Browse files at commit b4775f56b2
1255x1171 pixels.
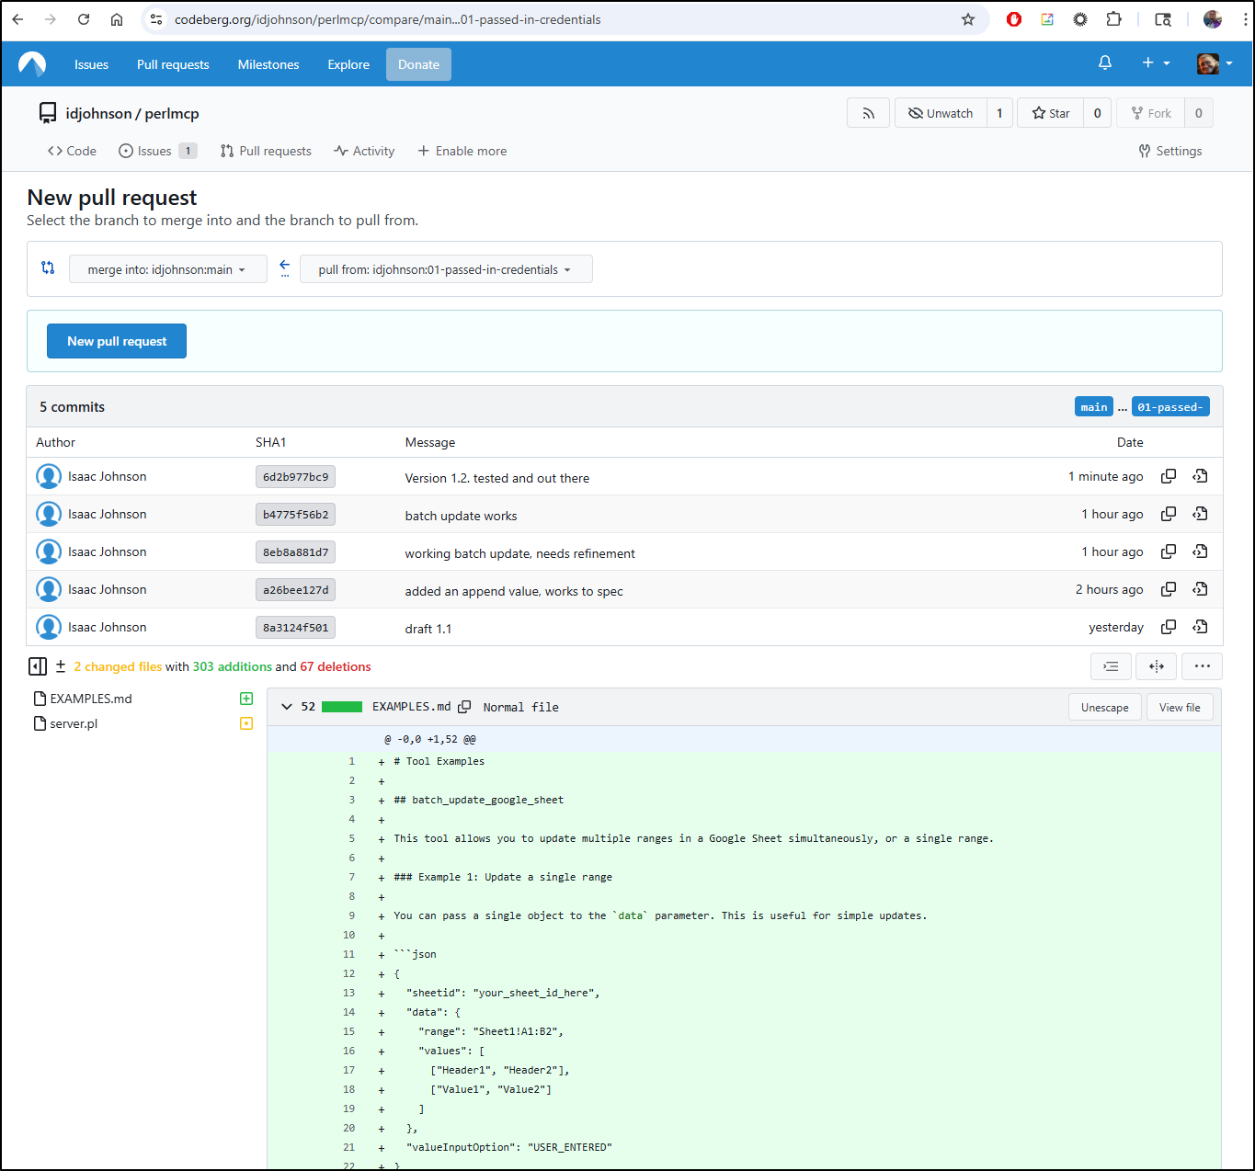1200,514
